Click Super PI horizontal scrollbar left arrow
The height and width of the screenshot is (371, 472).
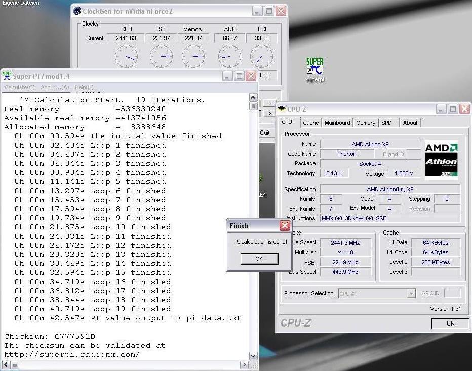[6, 365]
